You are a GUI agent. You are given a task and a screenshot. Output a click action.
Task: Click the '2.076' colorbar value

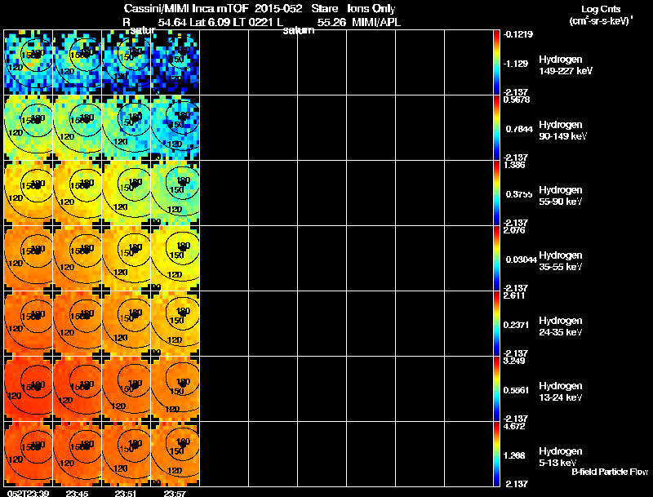point(514,231)
